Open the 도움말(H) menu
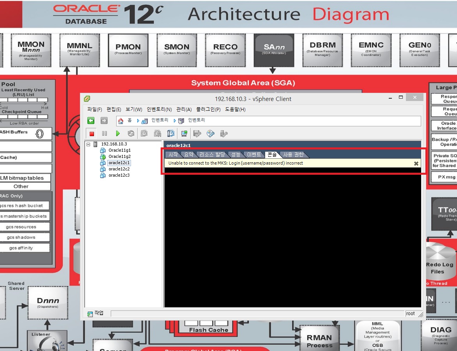The image size is (457, 351). pyautogui.click(x=235, y=109)
